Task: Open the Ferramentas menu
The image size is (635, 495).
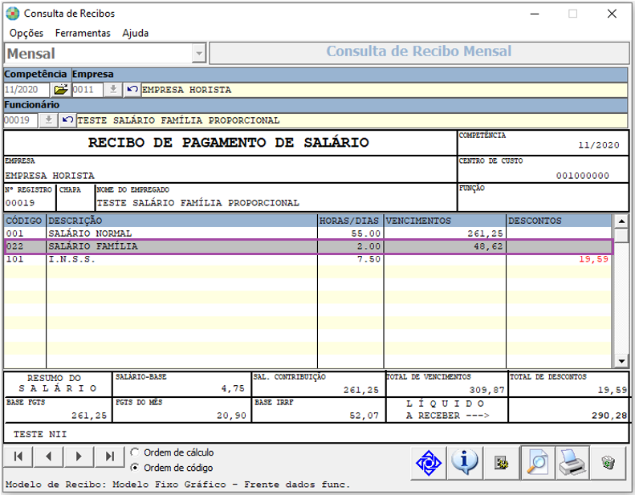Action: (x=83, y=33)
